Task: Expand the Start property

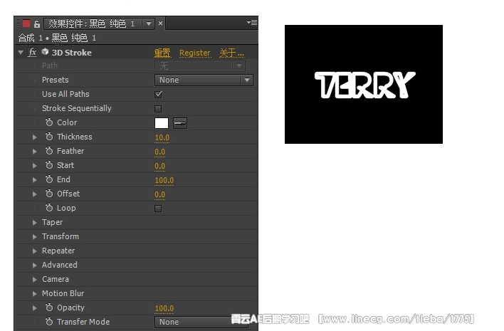Action: 35,165
